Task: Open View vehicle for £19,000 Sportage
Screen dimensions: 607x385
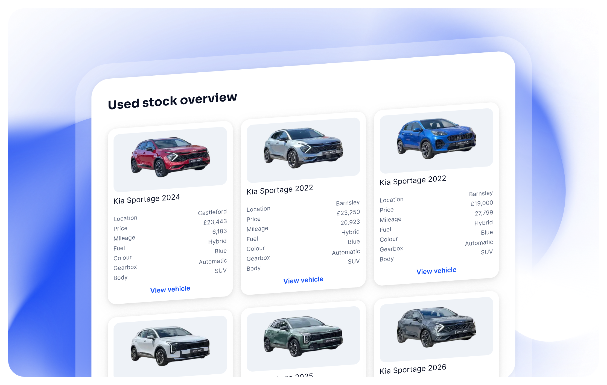Action: [436, 271]
